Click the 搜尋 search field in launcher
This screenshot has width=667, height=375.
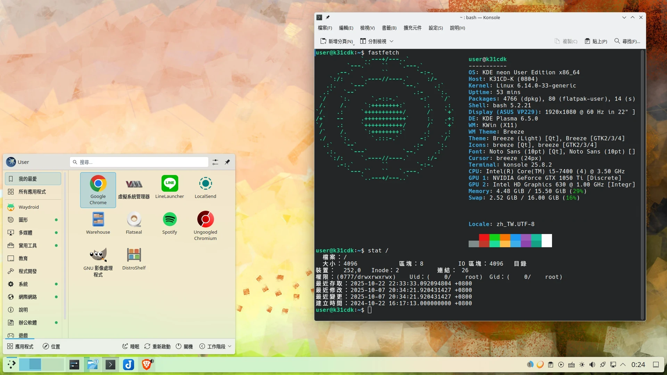[x=139, y=162]
